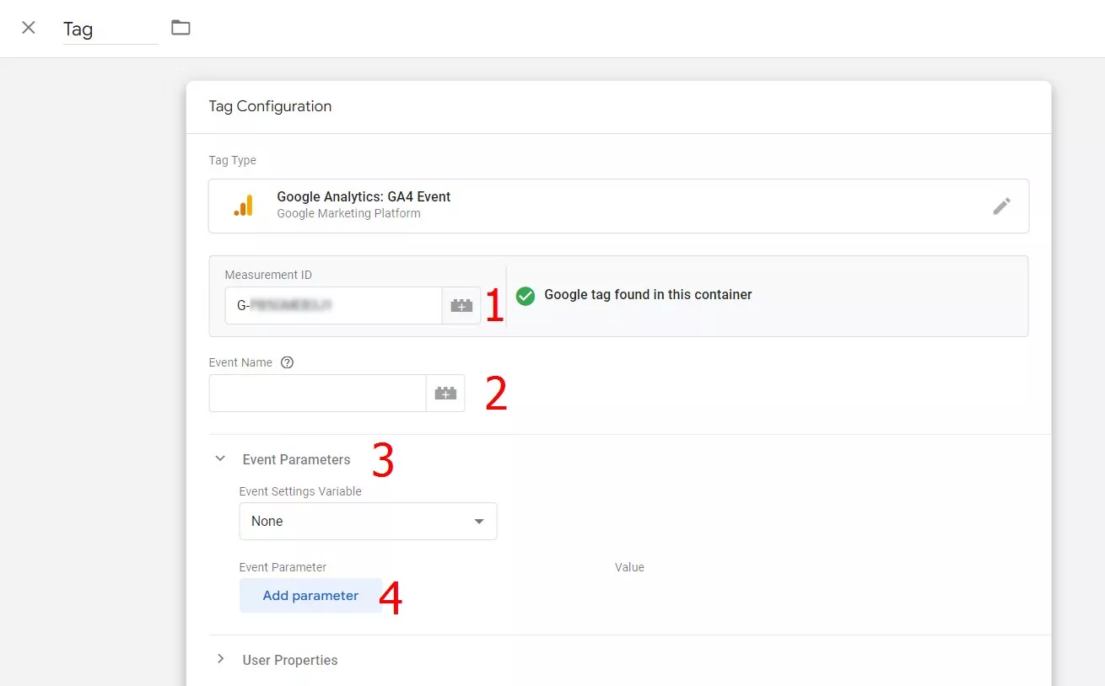This screenshot has height=686, width=1105.
Task: Click the Tag name title field
Action: tap(110, 29)
